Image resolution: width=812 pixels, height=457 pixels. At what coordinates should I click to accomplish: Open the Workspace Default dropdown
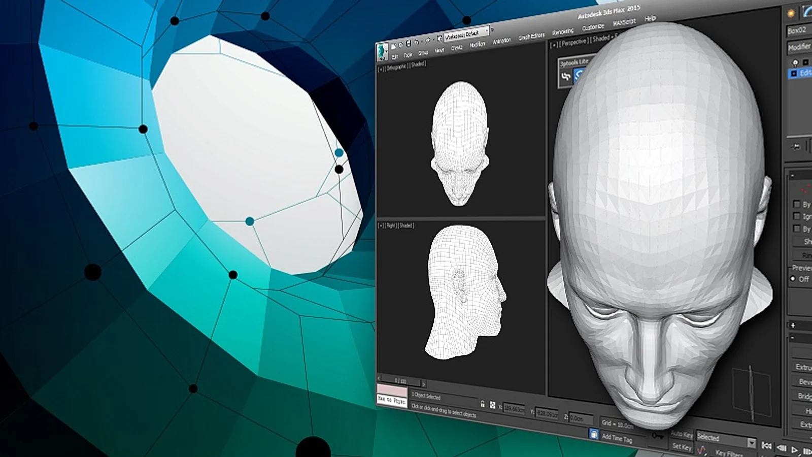pos(466,34)
